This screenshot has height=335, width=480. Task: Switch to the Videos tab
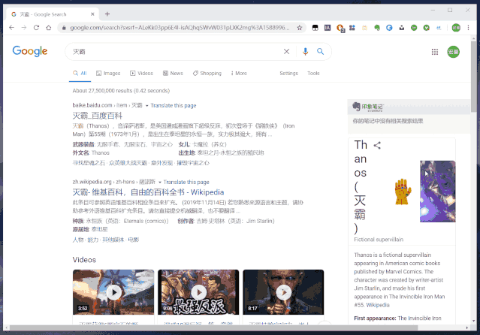[x=141, y=73]
